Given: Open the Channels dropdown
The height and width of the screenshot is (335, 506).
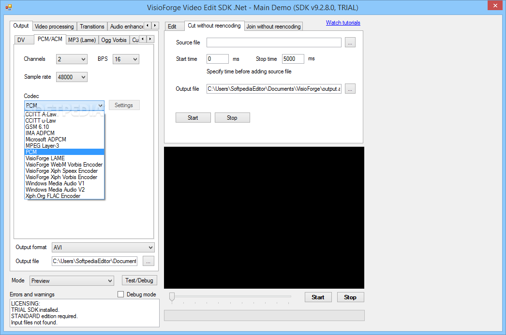Looking at the screenshot, I should point(72,59).
